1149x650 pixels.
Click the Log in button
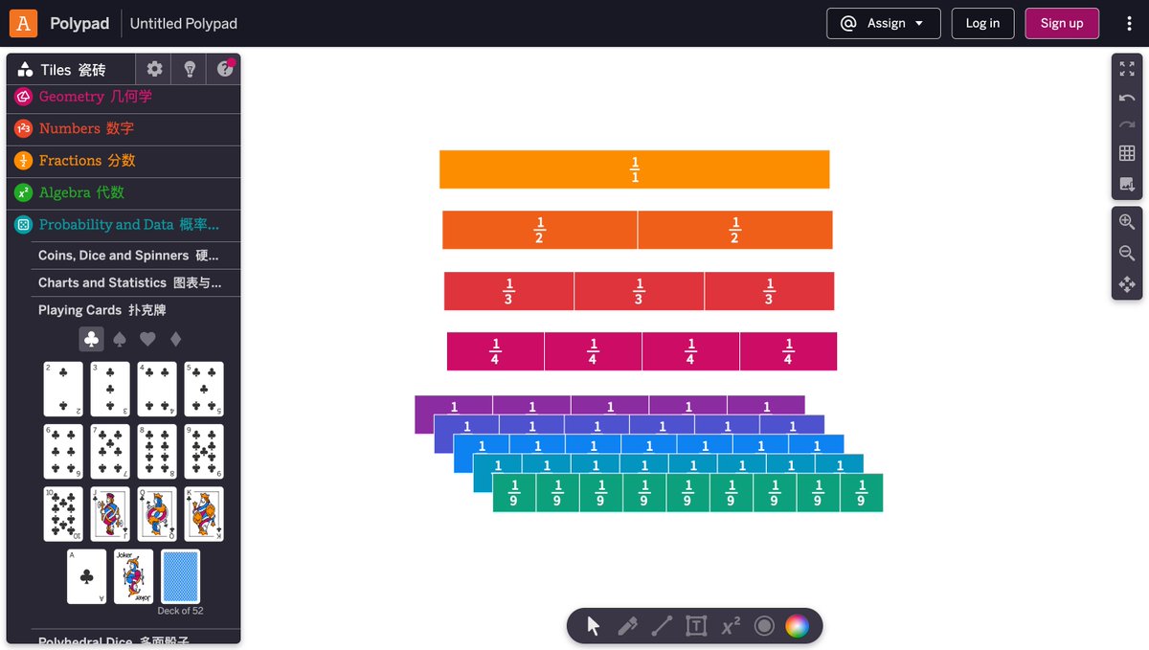[x=982, y=23]
